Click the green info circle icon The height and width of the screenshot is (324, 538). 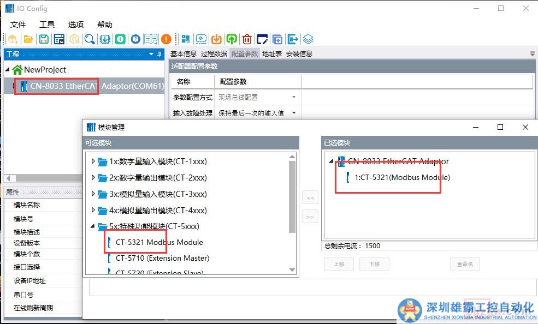(120, 39)
